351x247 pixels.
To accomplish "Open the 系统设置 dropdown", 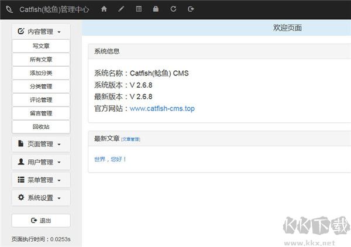I will pos(40,198).
